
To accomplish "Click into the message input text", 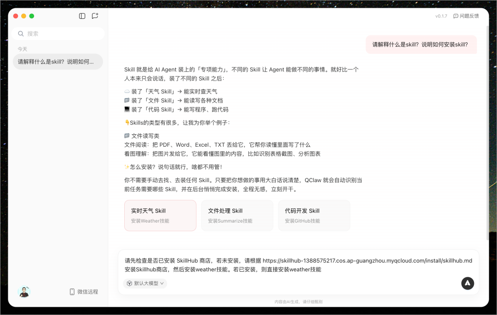I will [298, 265].
